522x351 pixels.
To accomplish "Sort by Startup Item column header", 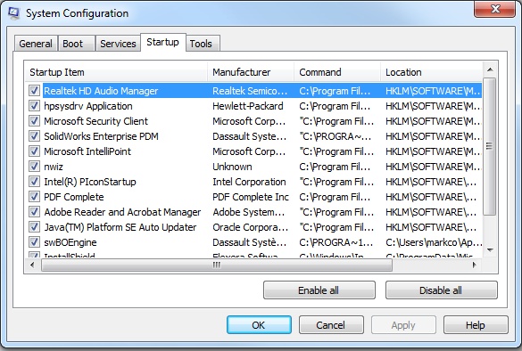I will tap(116, 72).
